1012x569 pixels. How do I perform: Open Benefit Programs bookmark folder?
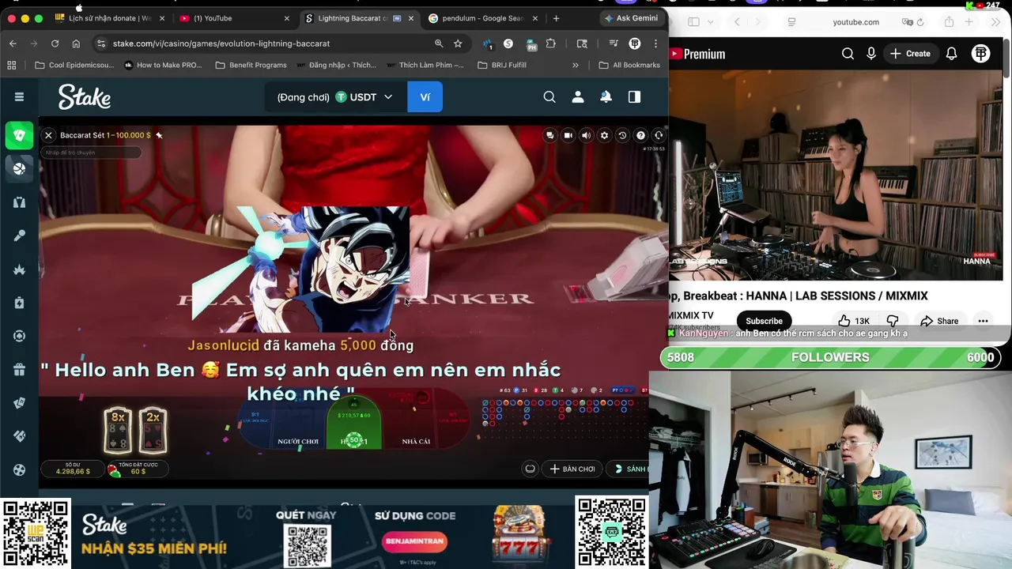(x=251, y=65)
